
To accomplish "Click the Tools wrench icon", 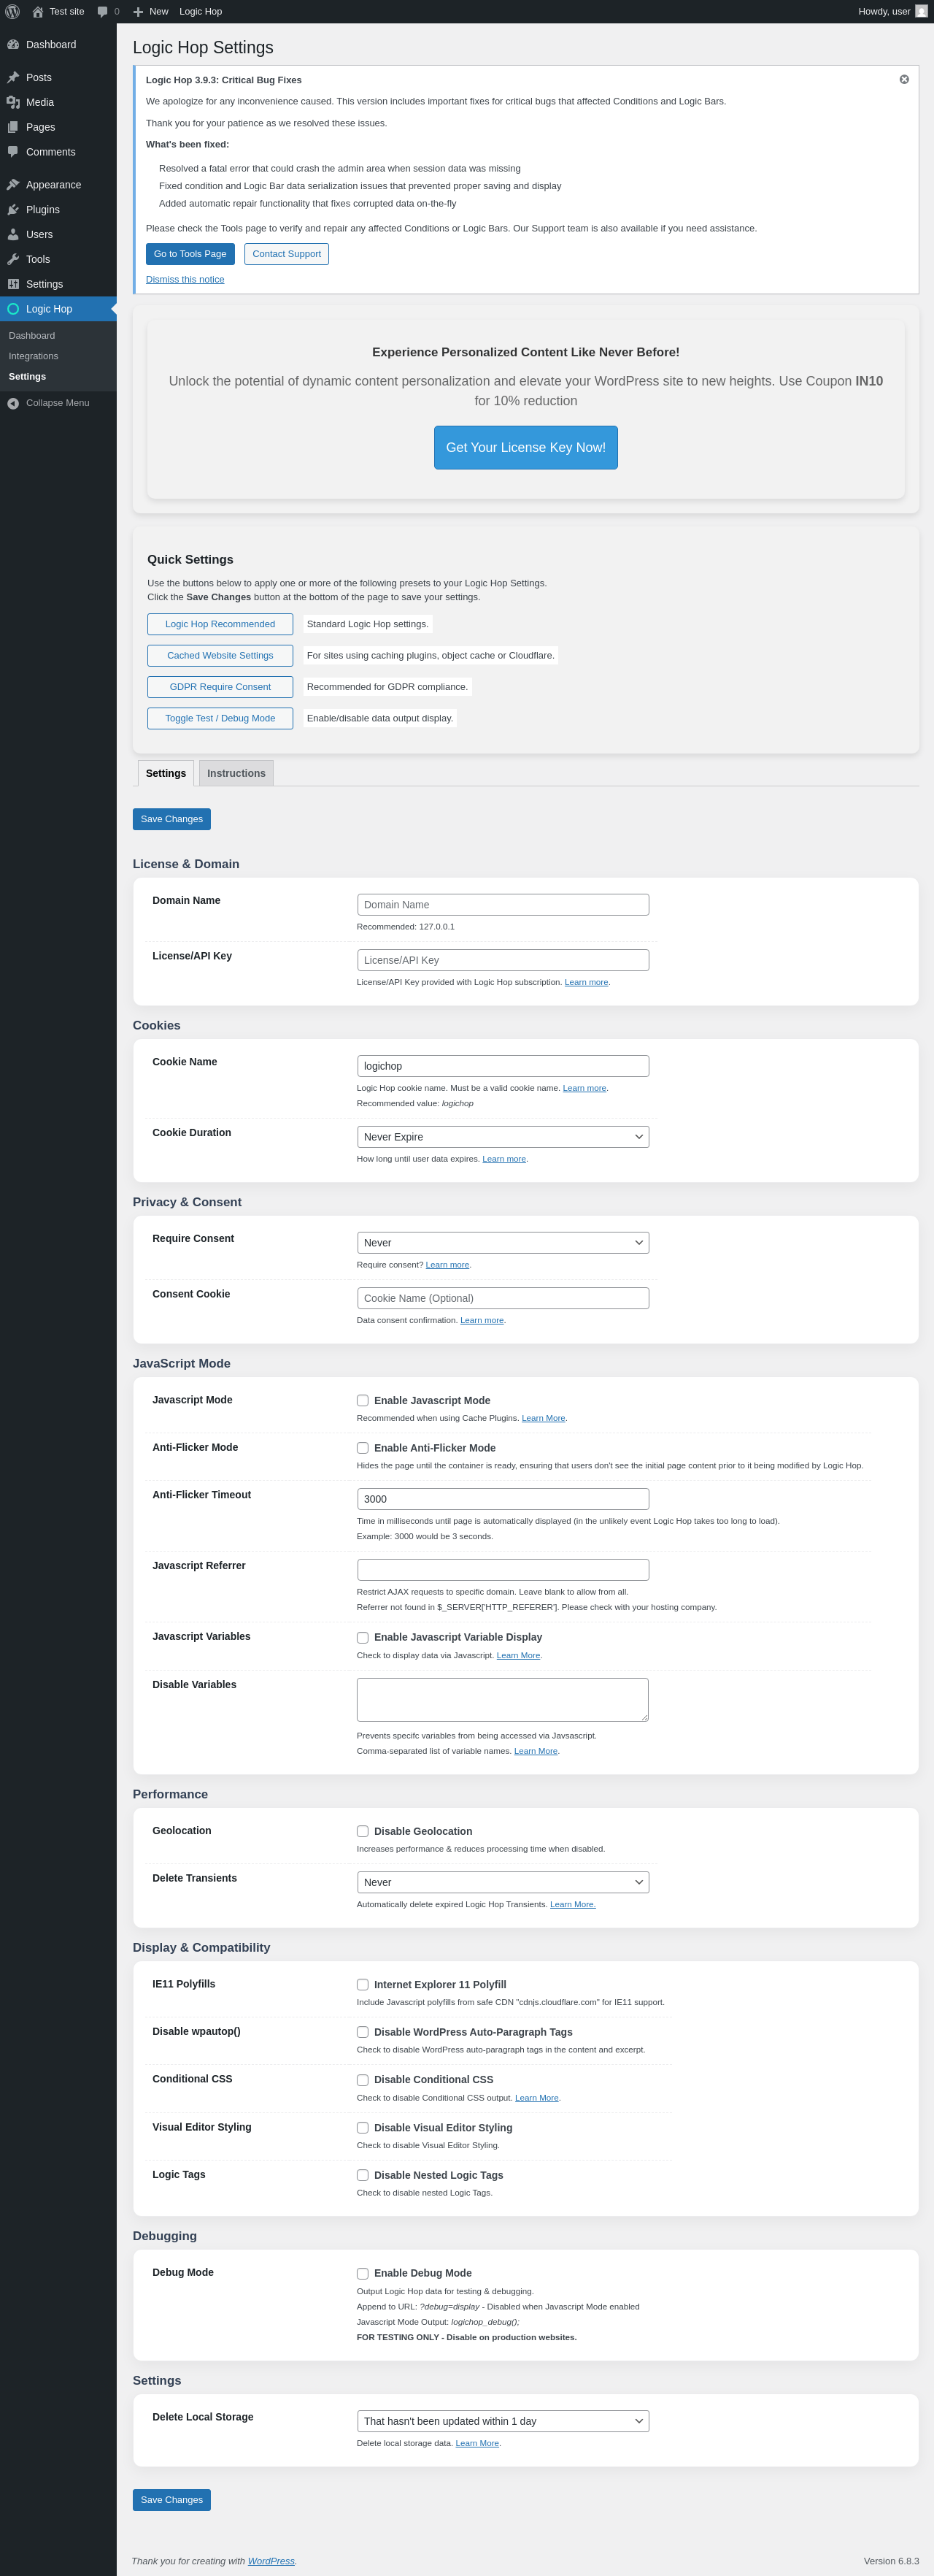I will (x=13, y=259).
